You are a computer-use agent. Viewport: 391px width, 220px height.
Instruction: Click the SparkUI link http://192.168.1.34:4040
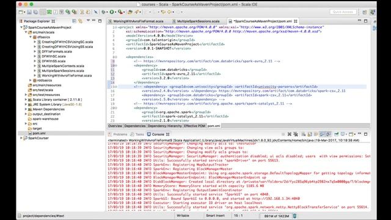[276, 199]
